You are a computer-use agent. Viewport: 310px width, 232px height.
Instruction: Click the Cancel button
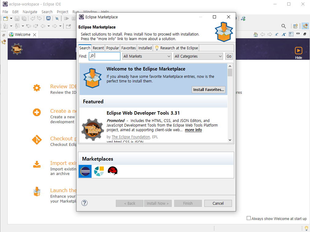pyautogui.click(x=218, y=203)
